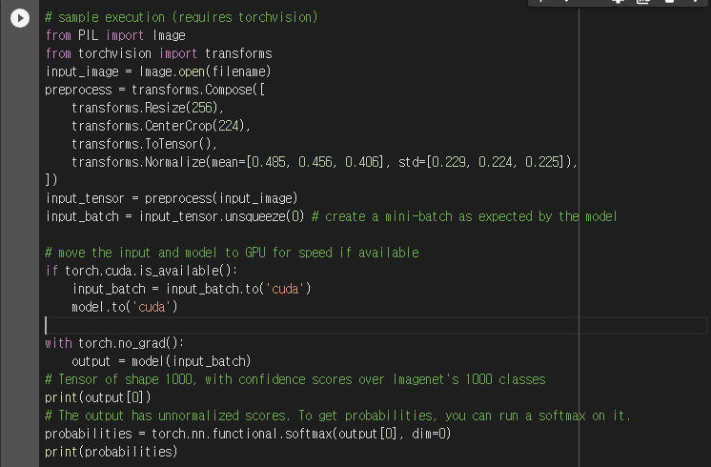This screenshot has width=711, height=467.
Task: Click the line 'input_tensor = preprocess(input_image)'
Action: coord(172,198)
